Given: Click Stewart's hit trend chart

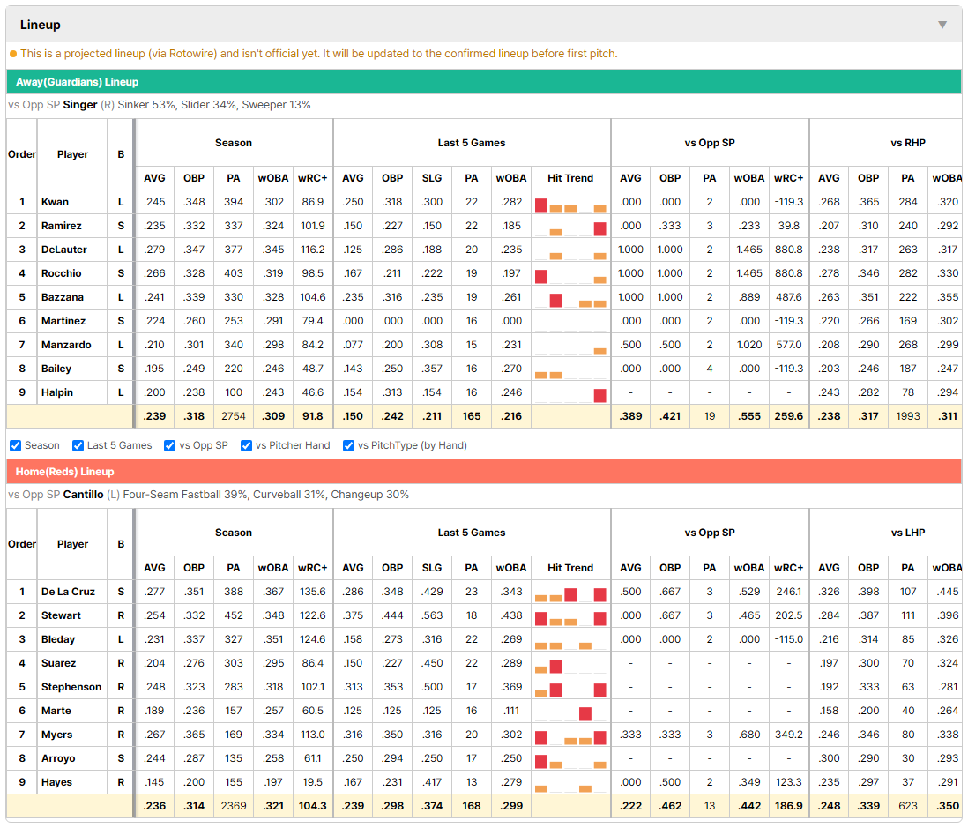Looking at the screenshot, I should [570, 617].
